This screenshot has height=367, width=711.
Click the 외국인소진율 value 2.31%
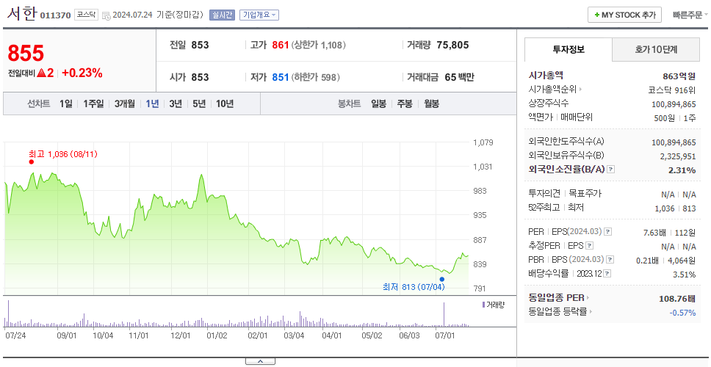[x=682, y=170]
